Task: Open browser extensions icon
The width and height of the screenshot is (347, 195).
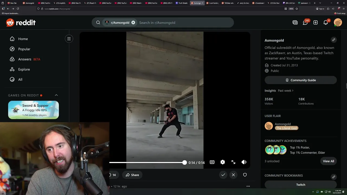Action: 328,9
